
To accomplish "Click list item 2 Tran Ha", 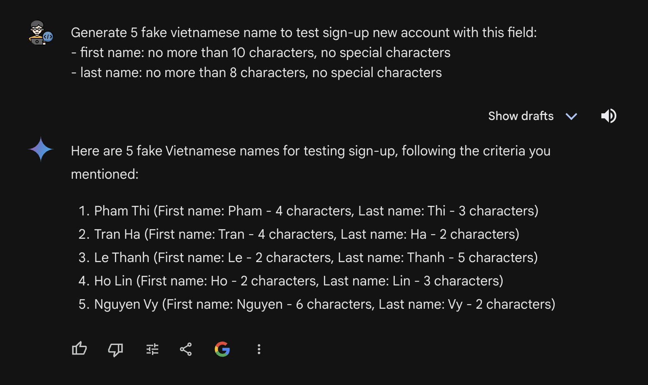I will 299,234.
